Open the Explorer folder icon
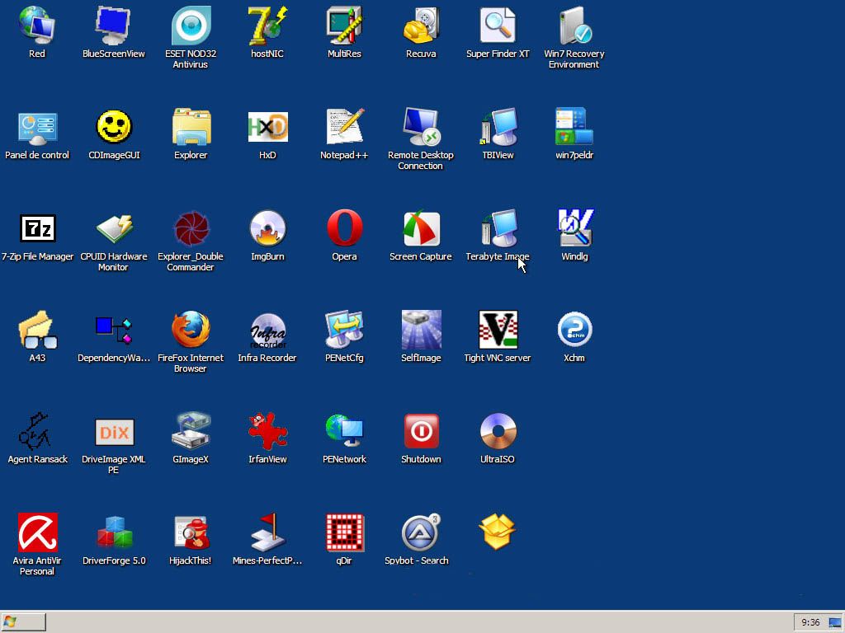845x633 pixels. [191, 128]
